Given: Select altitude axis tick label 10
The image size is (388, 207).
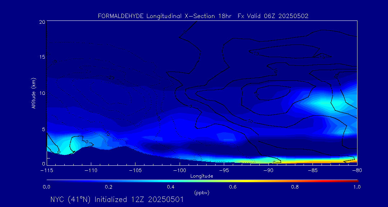Looking at the screenshot, I should (x=42, y=93).
